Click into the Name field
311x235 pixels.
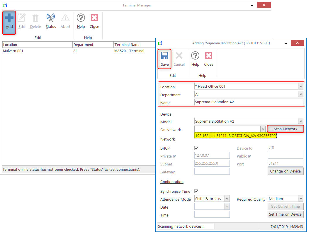(x=249, y=102)
